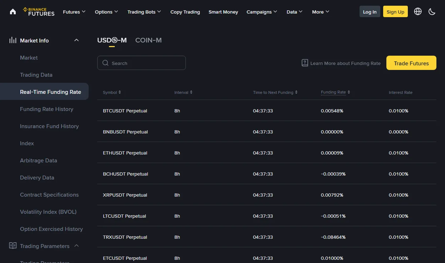This screenshot has height=263, width=445.
Task: Click the -0.00039% funding rate value
Action: pyautogui.click(x=333, y=174)
